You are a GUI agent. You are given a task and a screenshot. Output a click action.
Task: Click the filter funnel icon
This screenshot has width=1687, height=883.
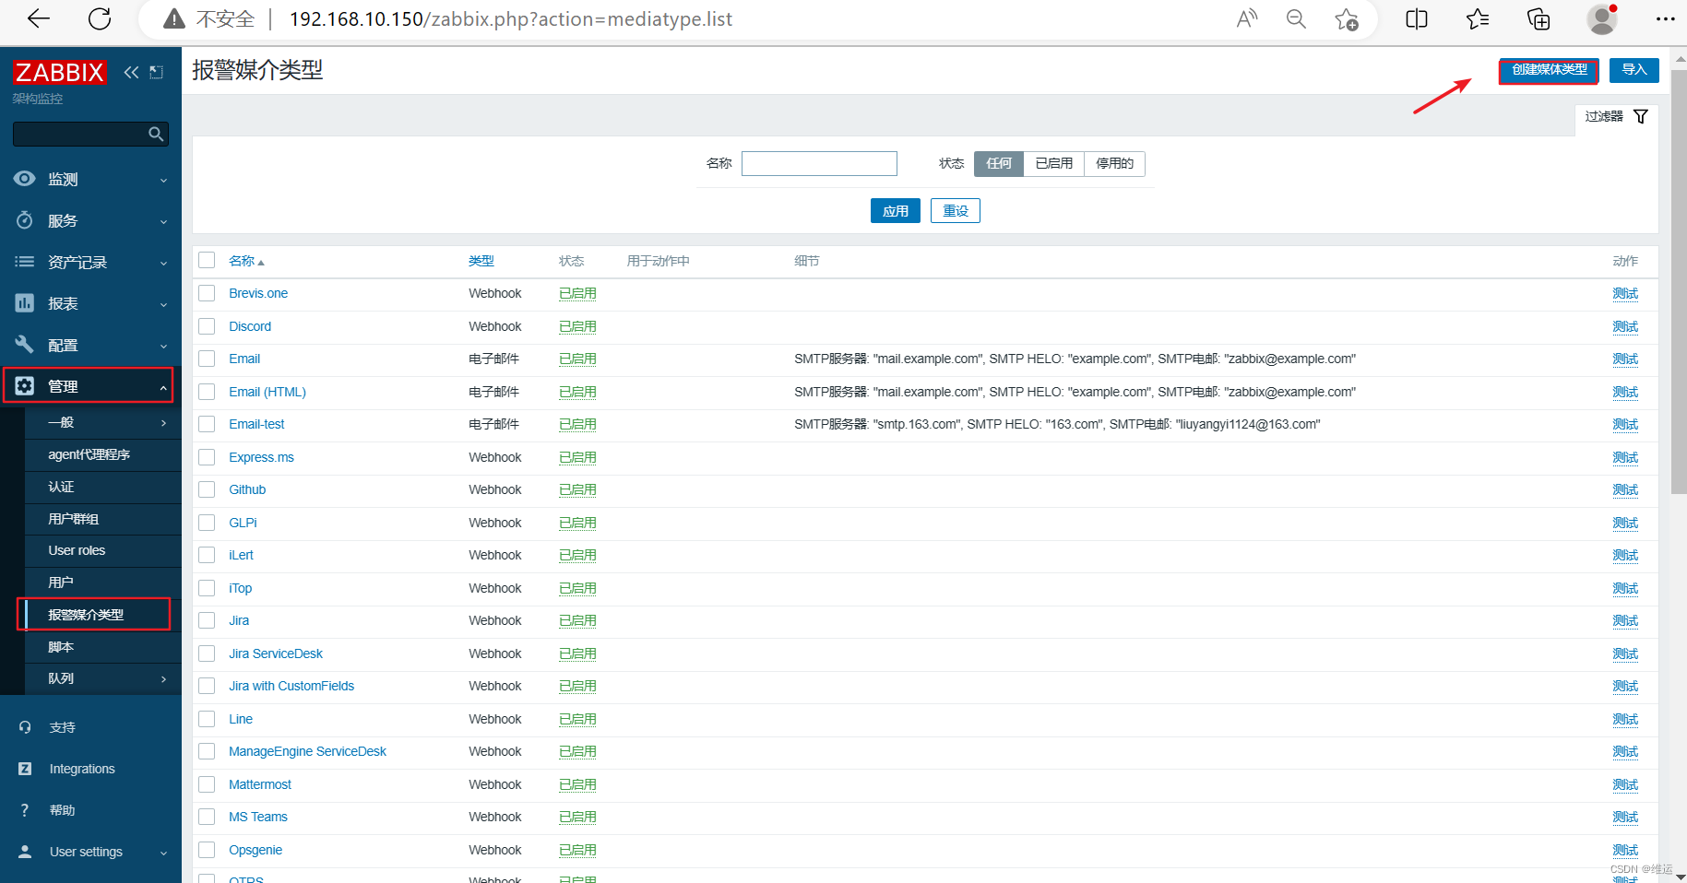[1641, 116]
